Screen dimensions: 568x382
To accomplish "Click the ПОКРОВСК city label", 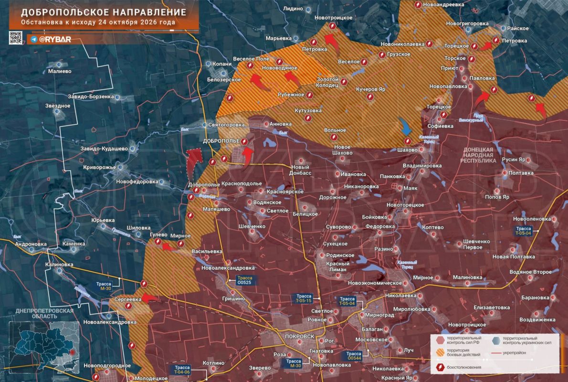I will pyautogui.click(x=300, y=336).
